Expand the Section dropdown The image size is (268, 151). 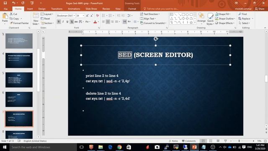click(47, 23)
